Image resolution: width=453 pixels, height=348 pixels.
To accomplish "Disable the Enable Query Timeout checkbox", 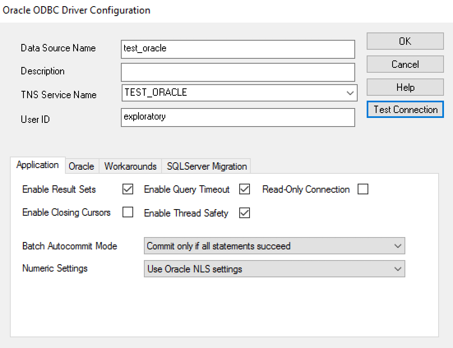I will click(x=245, y=189).
